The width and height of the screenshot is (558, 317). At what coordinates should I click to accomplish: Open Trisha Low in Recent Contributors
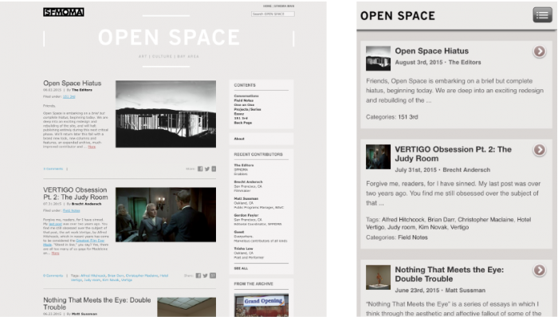(243, 249)
